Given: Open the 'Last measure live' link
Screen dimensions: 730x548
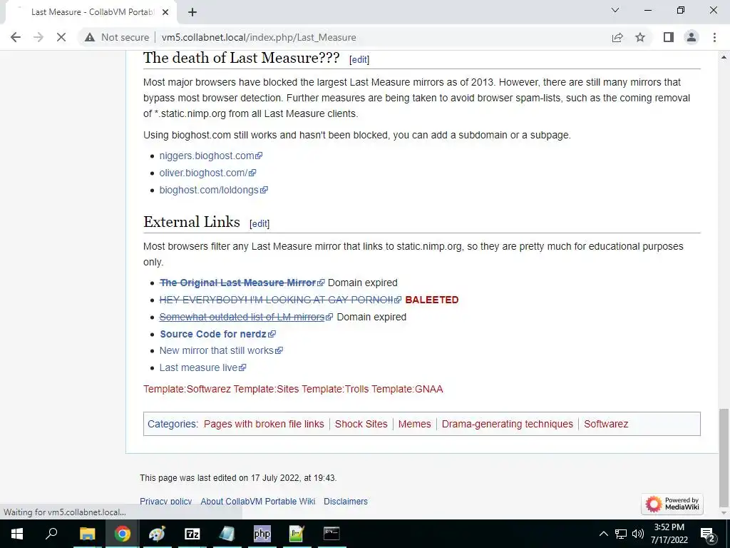Looking at the screenshot, I should 202,367.
